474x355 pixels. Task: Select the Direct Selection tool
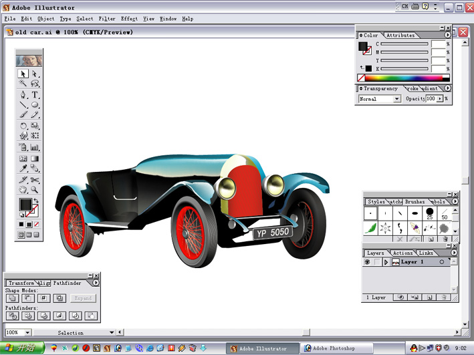coord(35,74)
